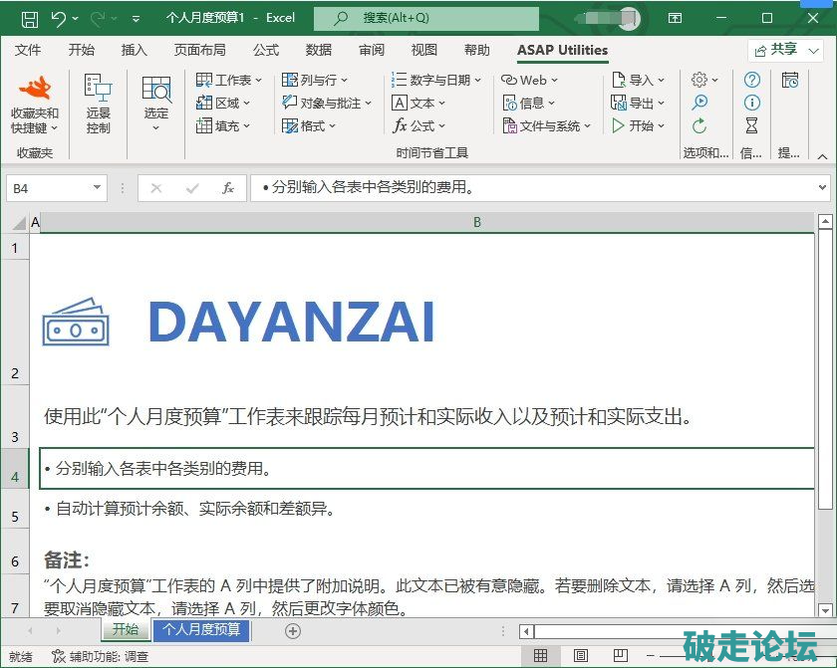The height and width of the screenshot is (668, 837).
Task: Switch to Normal view in status bar
Action: pos(540,656)
